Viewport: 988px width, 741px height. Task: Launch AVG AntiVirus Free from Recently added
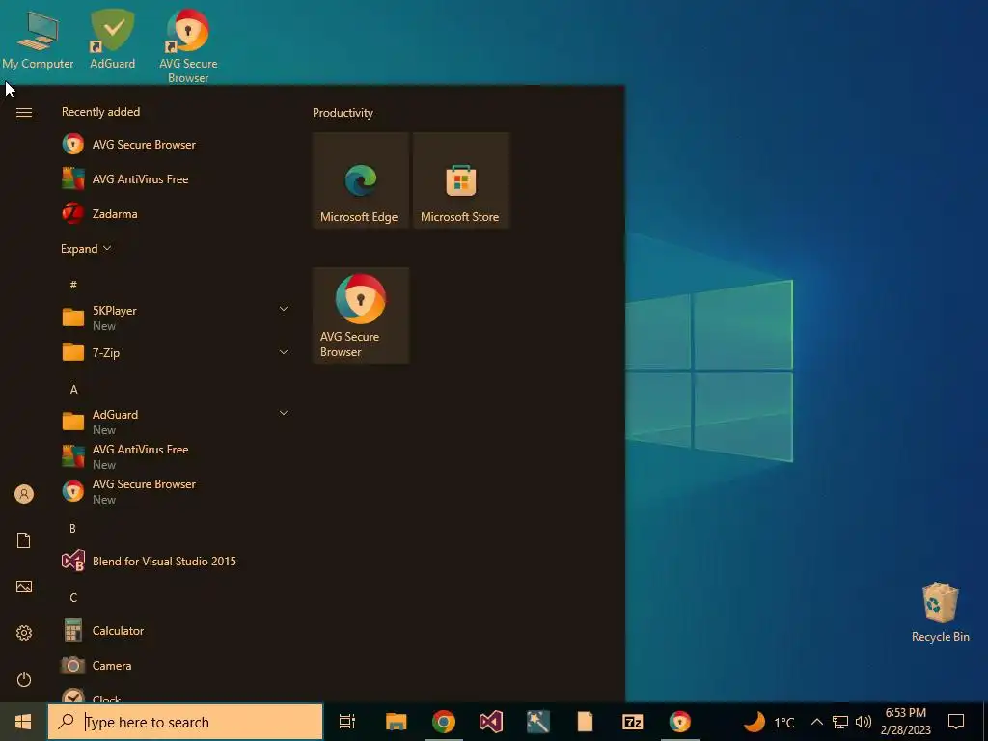(176, 178)
